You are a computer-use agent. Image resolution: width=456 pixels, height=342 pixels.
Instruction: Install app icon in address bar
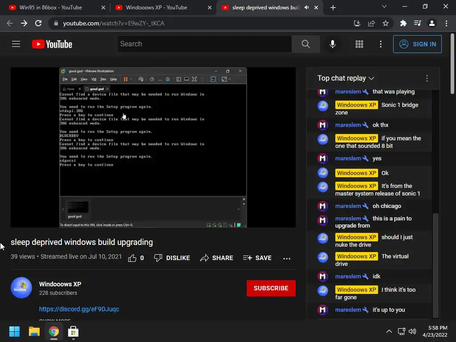357,23
